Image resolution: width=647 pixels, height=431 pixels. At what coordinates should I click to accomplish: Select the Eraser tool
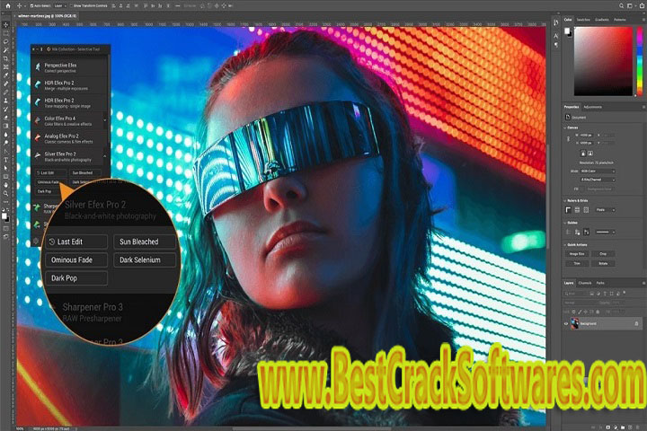tap(5, 118)
